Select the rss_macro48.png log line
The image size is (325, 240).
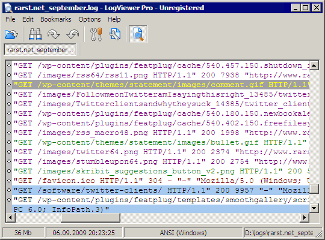[x=161, y=133]
